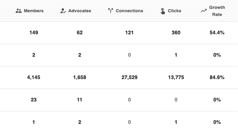
Task: Select the 4,145 members value
Action: [34, 77]
